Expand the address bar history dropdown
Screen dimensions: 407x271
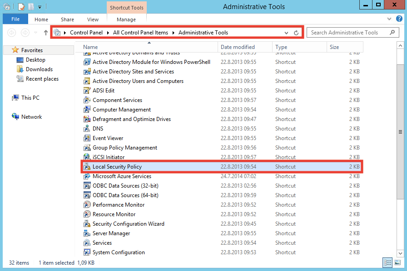click(286, 33)
